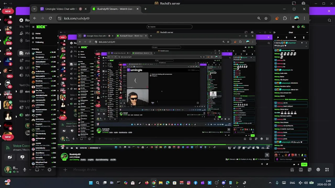
Task: Select the Rushdy49 Stream - Watch Live tab
Action: 115,9
